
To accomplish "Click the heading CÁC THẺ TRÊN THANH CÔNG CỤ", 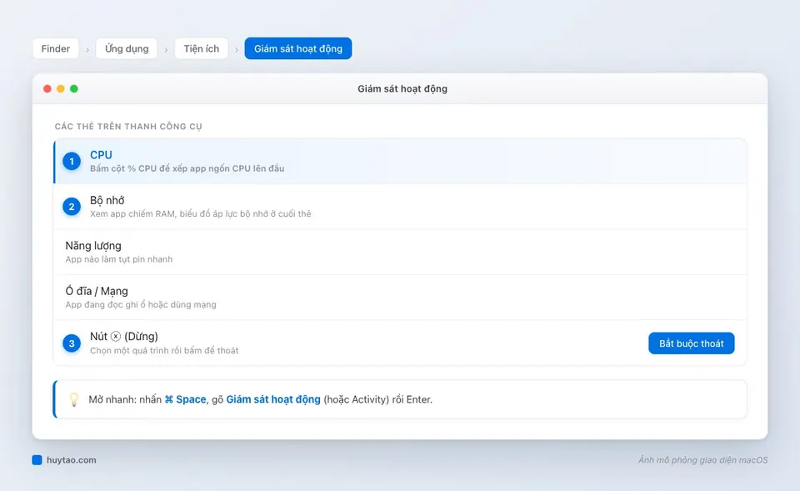I will coord(128,126).
